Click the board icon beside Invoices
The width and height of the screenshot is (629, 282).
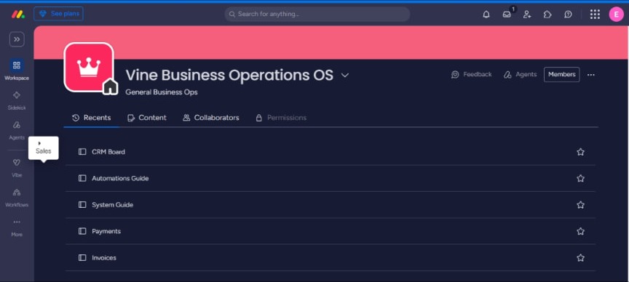82,257
